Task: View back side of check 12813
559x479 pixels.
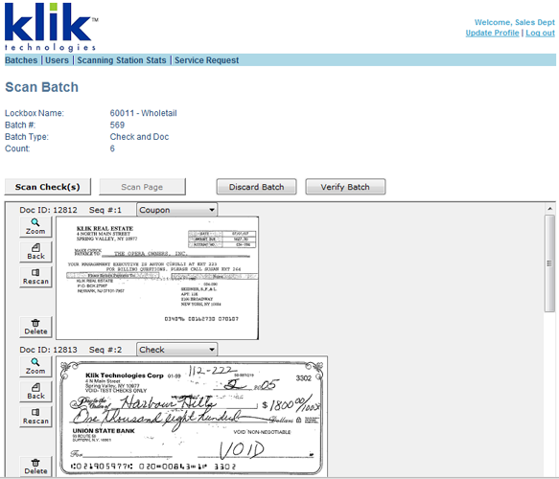Action: pyautogui.click(x=35, y=392)
